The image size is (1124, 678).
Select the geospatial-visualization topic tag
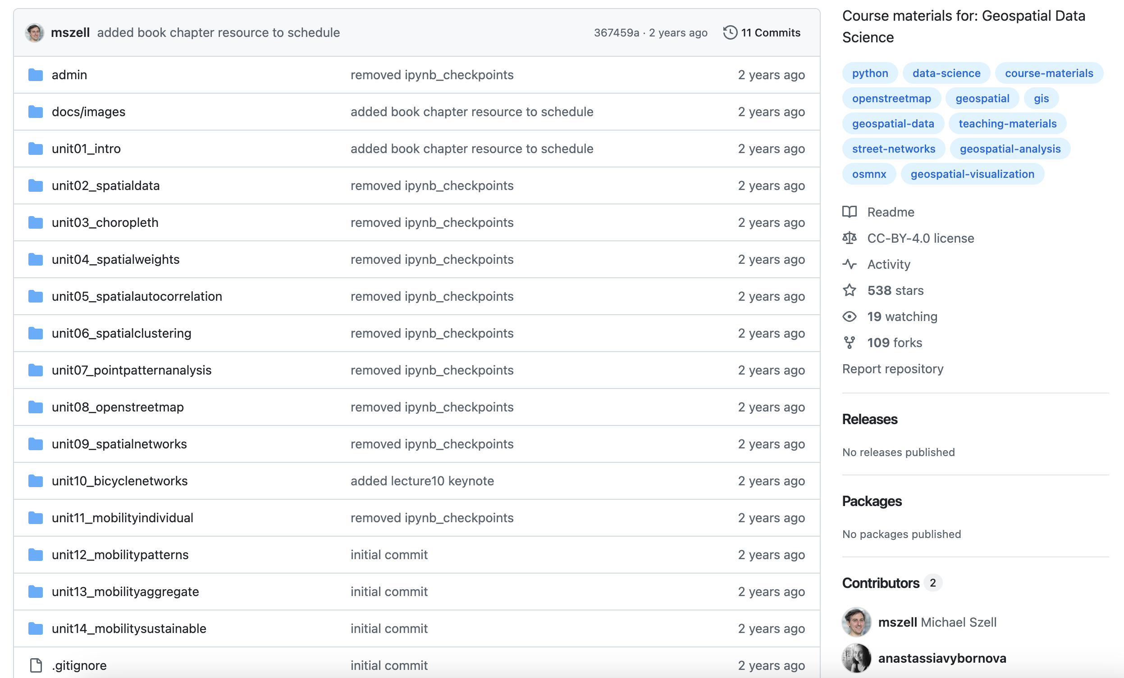972,174
